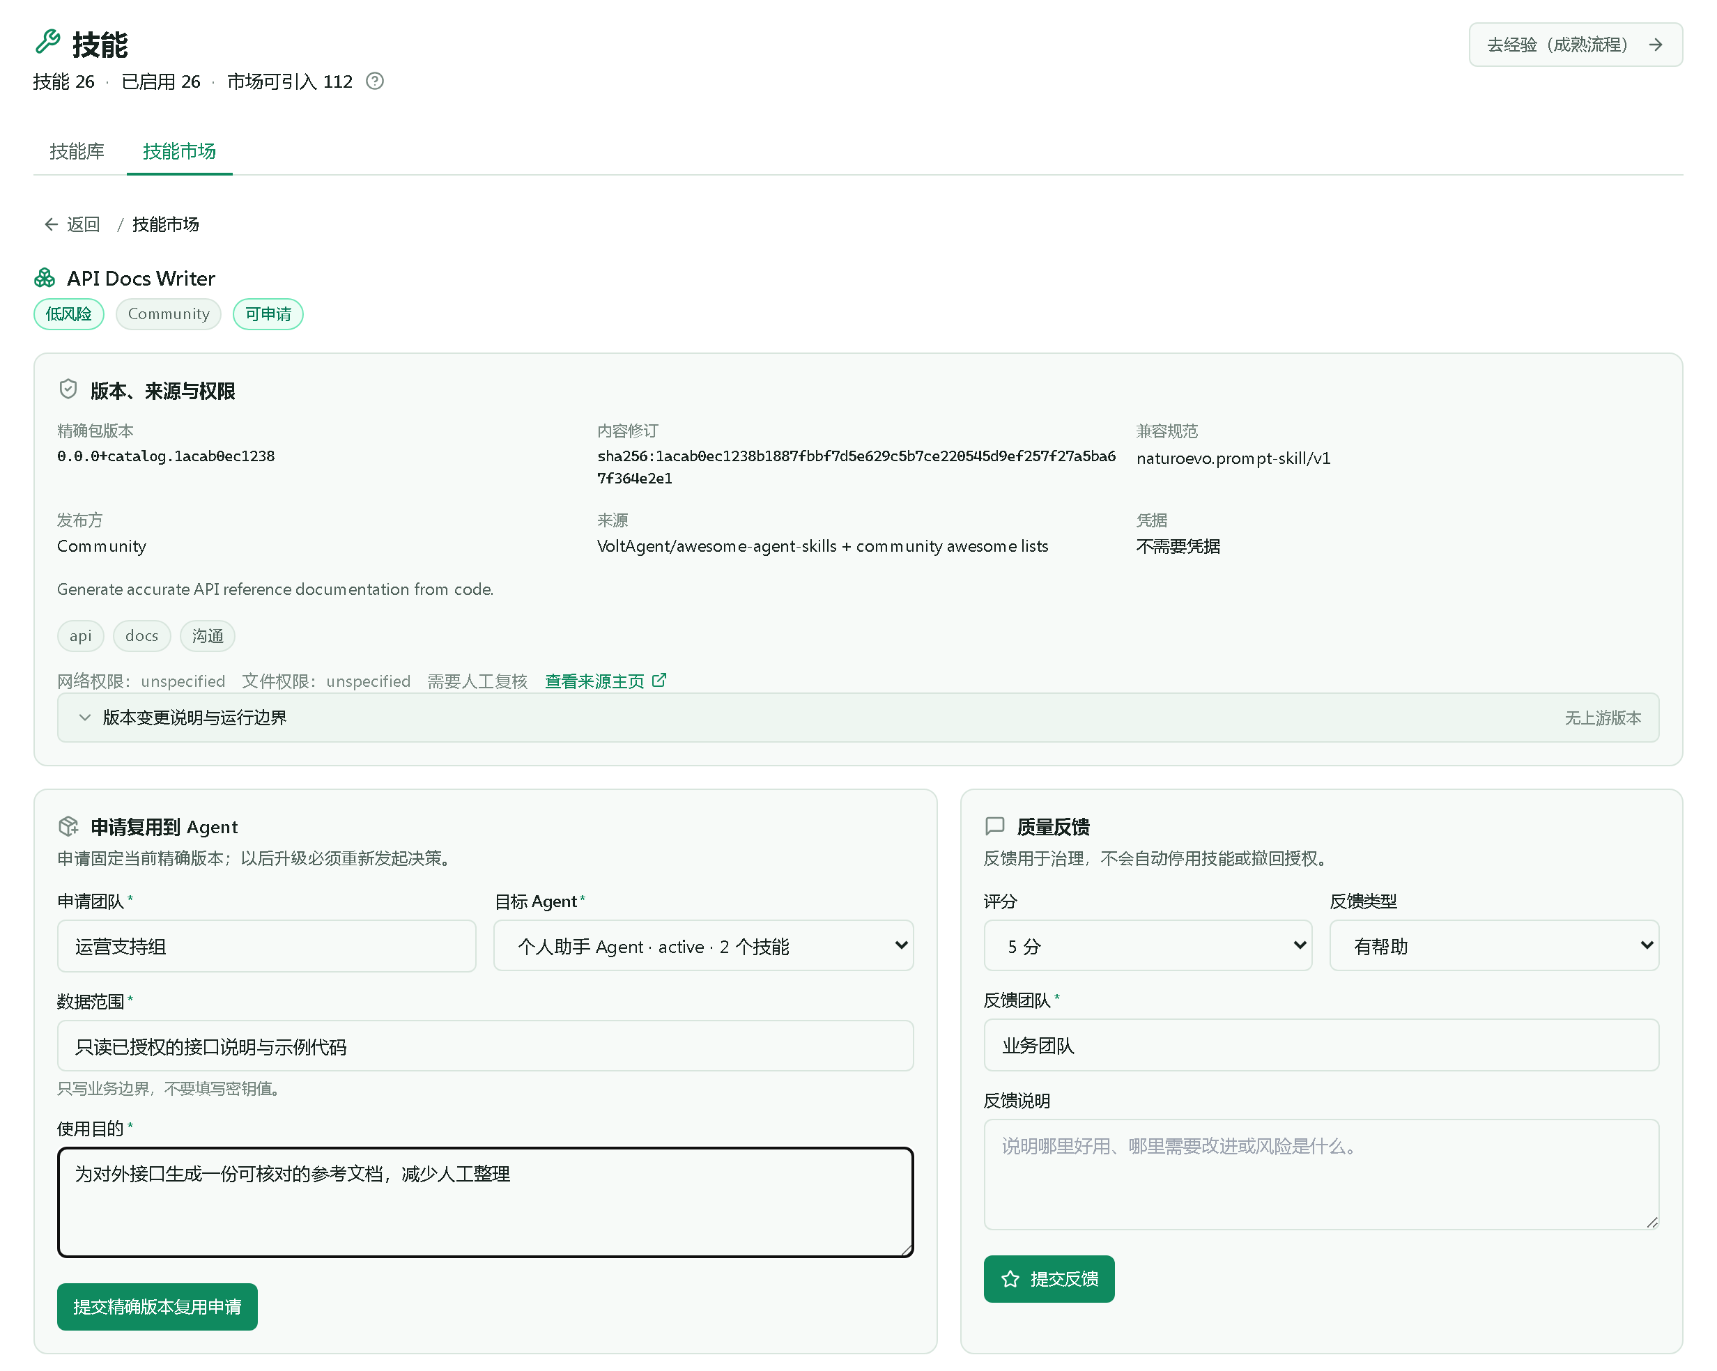1717x1371 pixels.
Task: Click the speech bubble icon by 质量反馈
Action: pyautogui.click(x=994, y=826)
